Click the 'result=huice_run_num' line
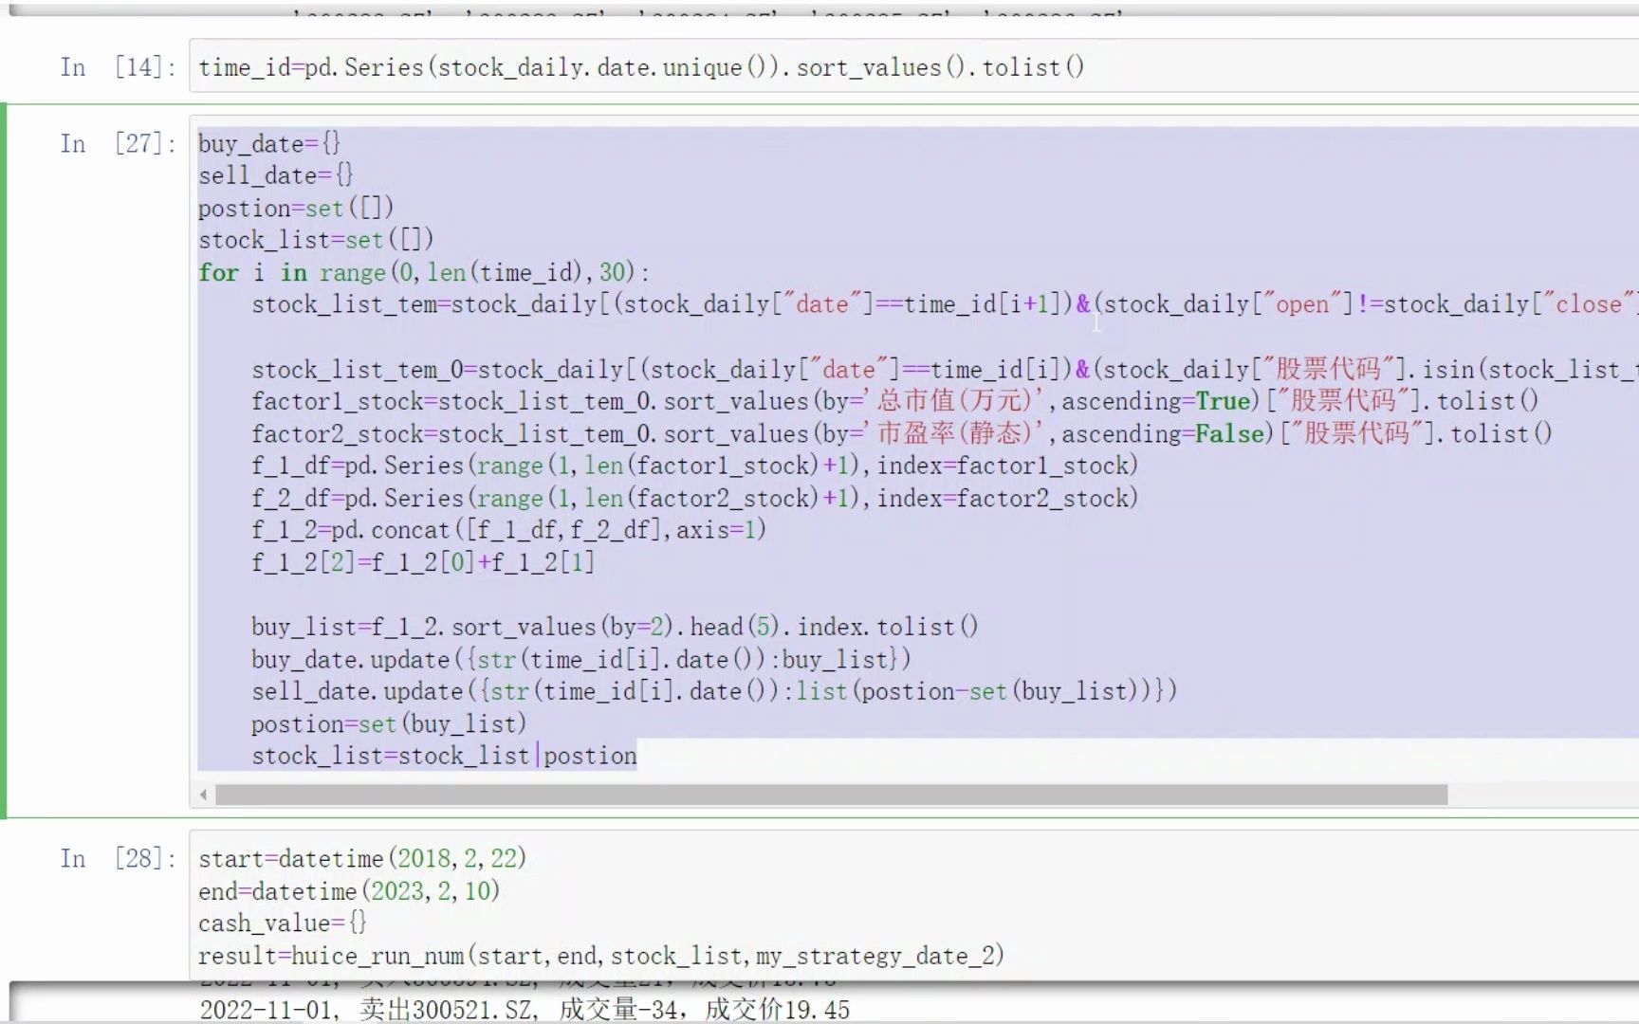This screenshot has width=1639, height=1024. [x=601, y=956]
